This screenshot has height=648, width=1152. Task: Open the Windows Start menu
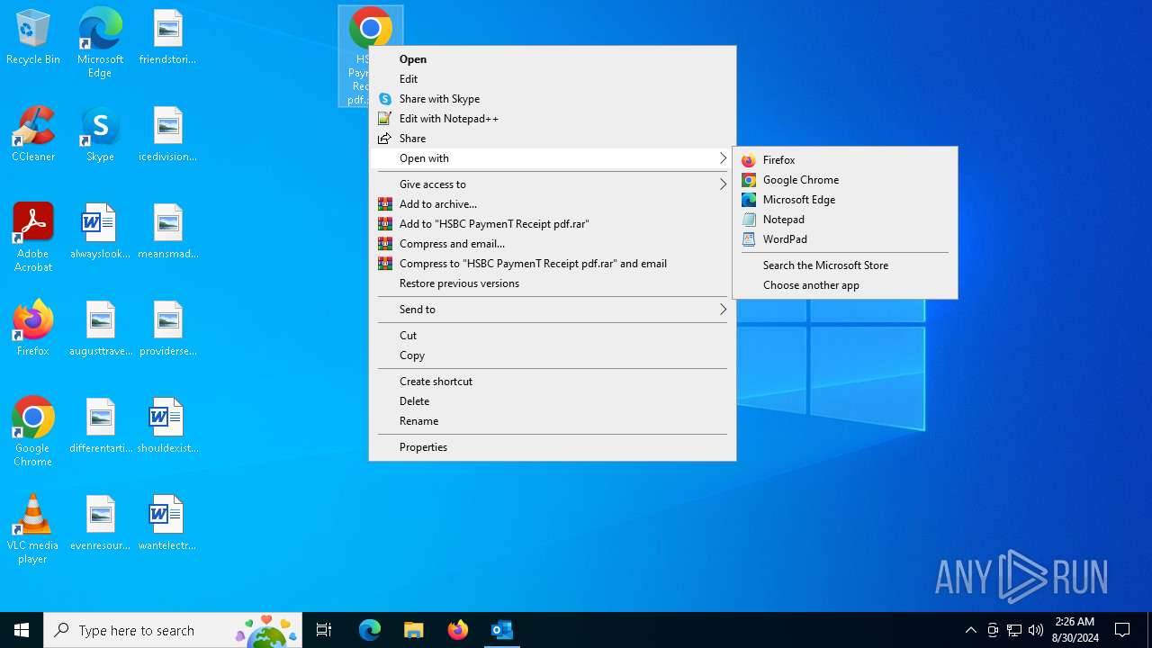click(22, 630)
